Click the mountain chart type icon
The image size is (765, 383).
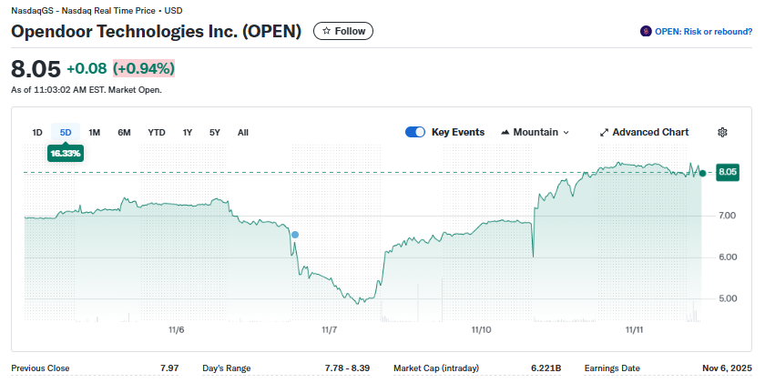tap(505, 132)
